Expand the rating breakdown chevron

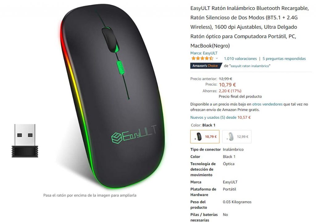click(x=217, y=58)
